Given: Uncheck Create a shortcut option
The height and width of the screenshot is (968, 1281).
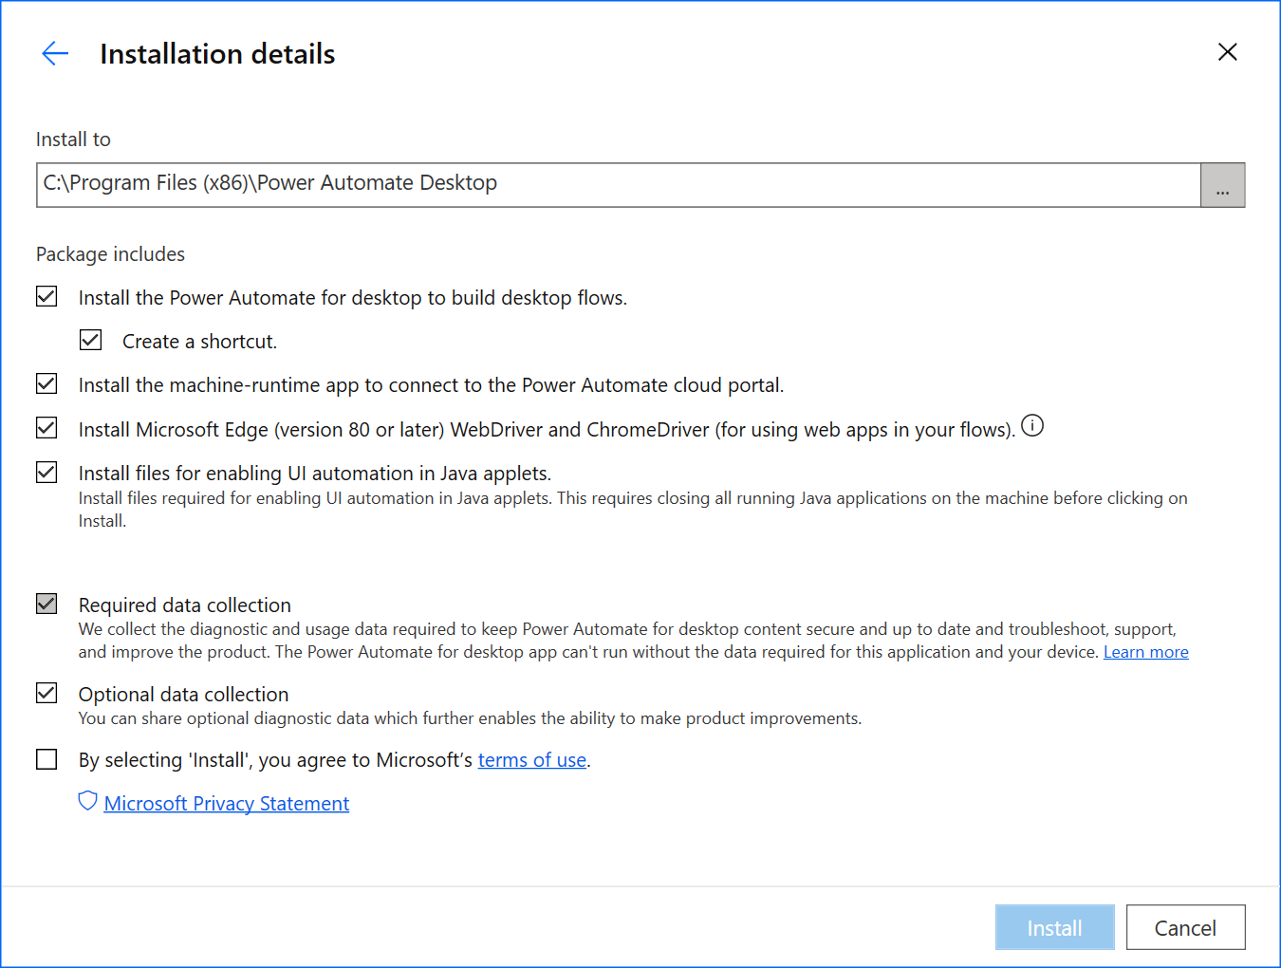Looking at the screenshot, I should (x=90, y=341).
